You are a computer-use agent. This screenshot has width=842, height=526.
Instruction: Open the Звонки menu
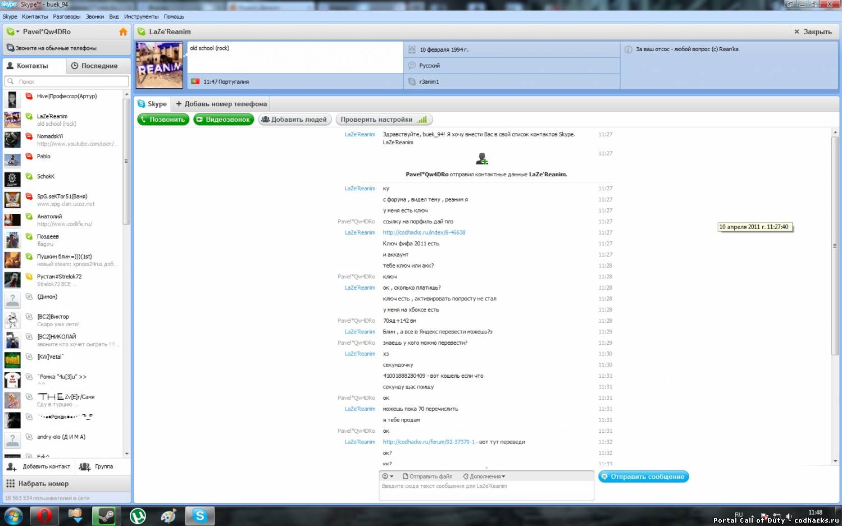(95, 17)
